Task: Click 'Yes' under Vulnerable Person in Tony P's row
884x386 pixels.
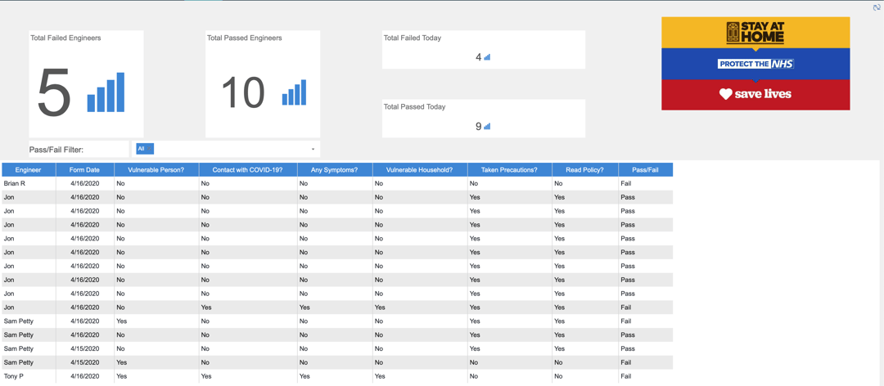Action: pos(122,376)
